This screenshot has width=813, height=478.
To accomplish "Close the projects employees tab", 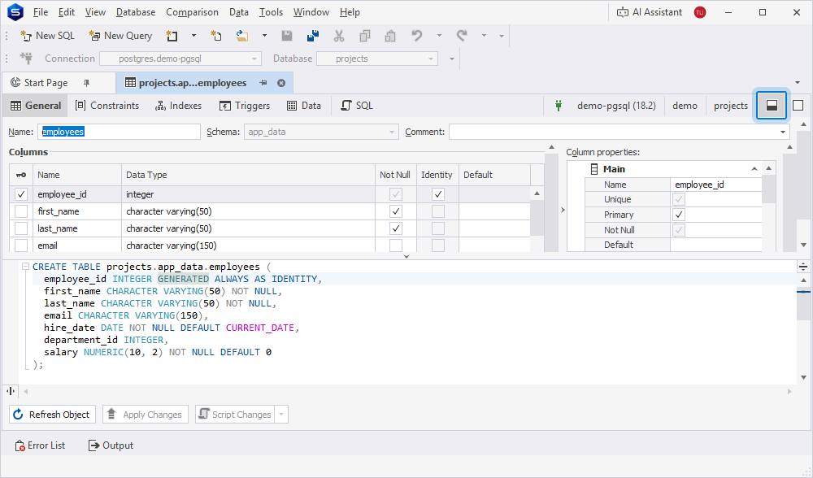I will click(281, 83).
